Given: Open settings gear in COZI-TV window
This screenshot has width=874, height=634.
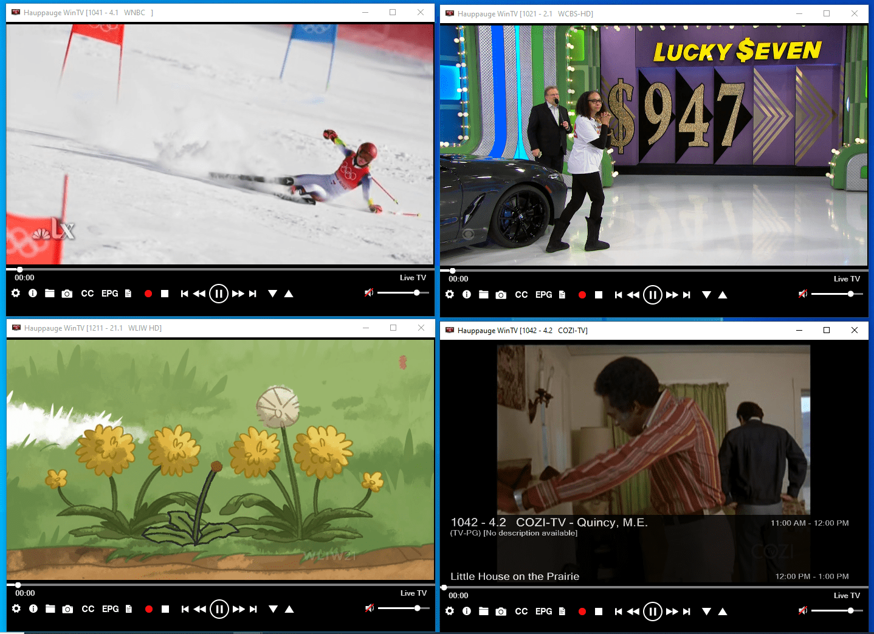Looking at the screenshot, I should (x=450, y=611).
